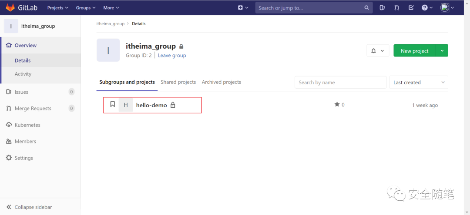This screenshot has width=470, height=215.
Task: Collapse the sidebar
Action: point(40,207)
